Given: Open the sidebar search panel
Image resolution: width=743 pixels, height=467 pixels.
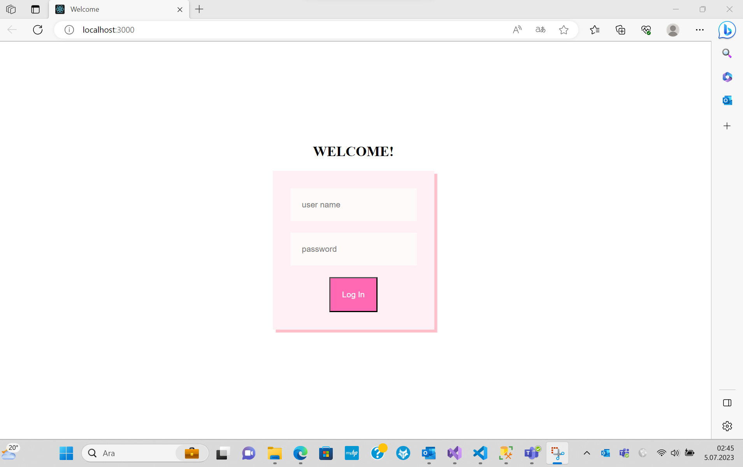Looking at the screenshot, I should (726, 53).
